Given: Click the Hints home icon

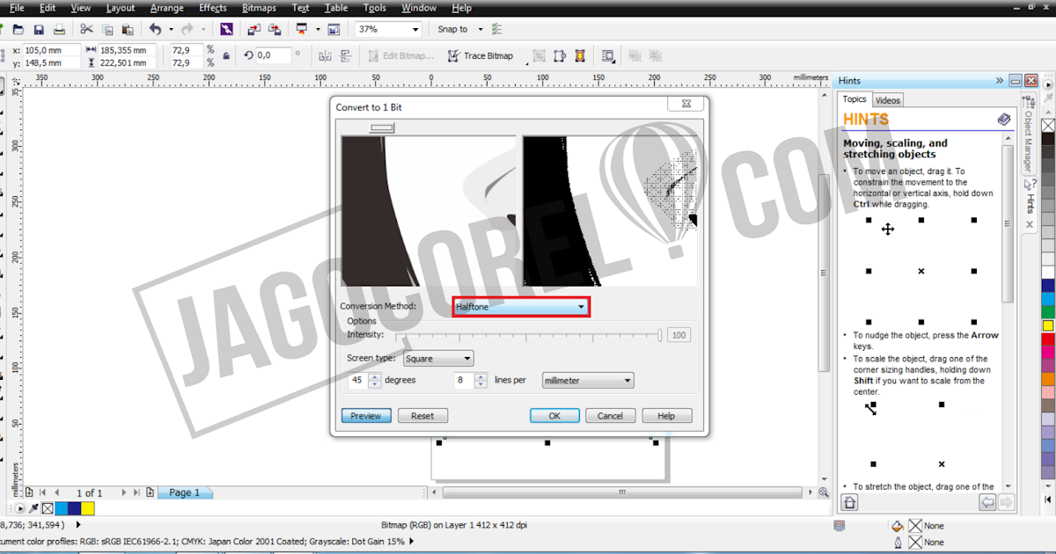Looking at the screenshot, I should 849,502.
